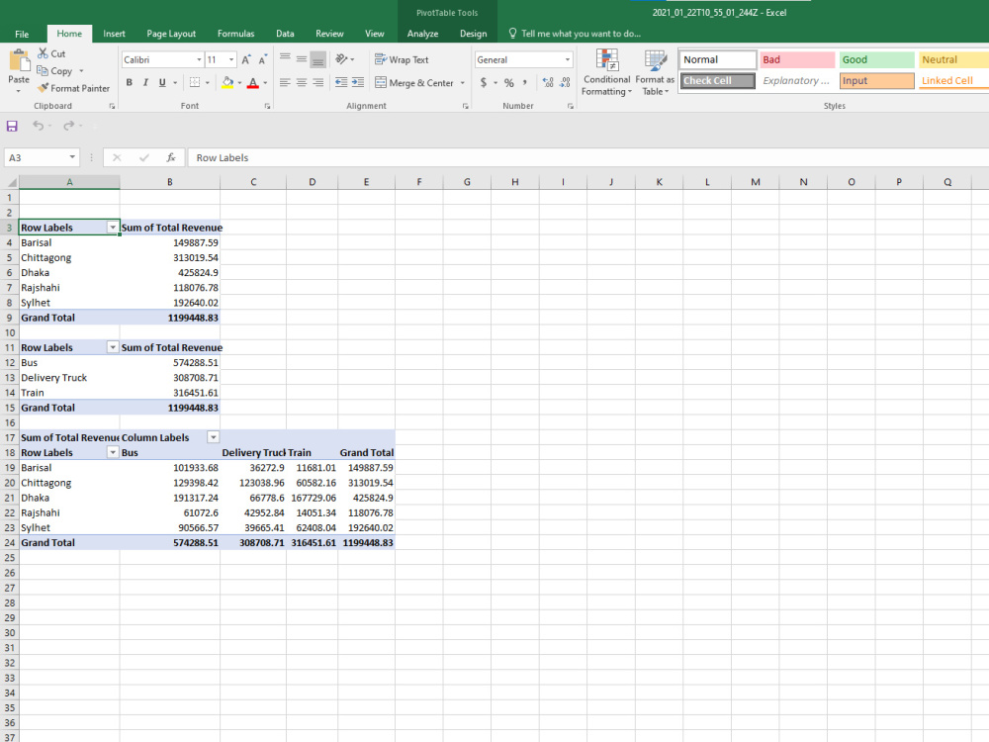Select the Middle Align icon
Image resolution: width=989 pixels, height=742 pixels.
[x=302, y=59]
